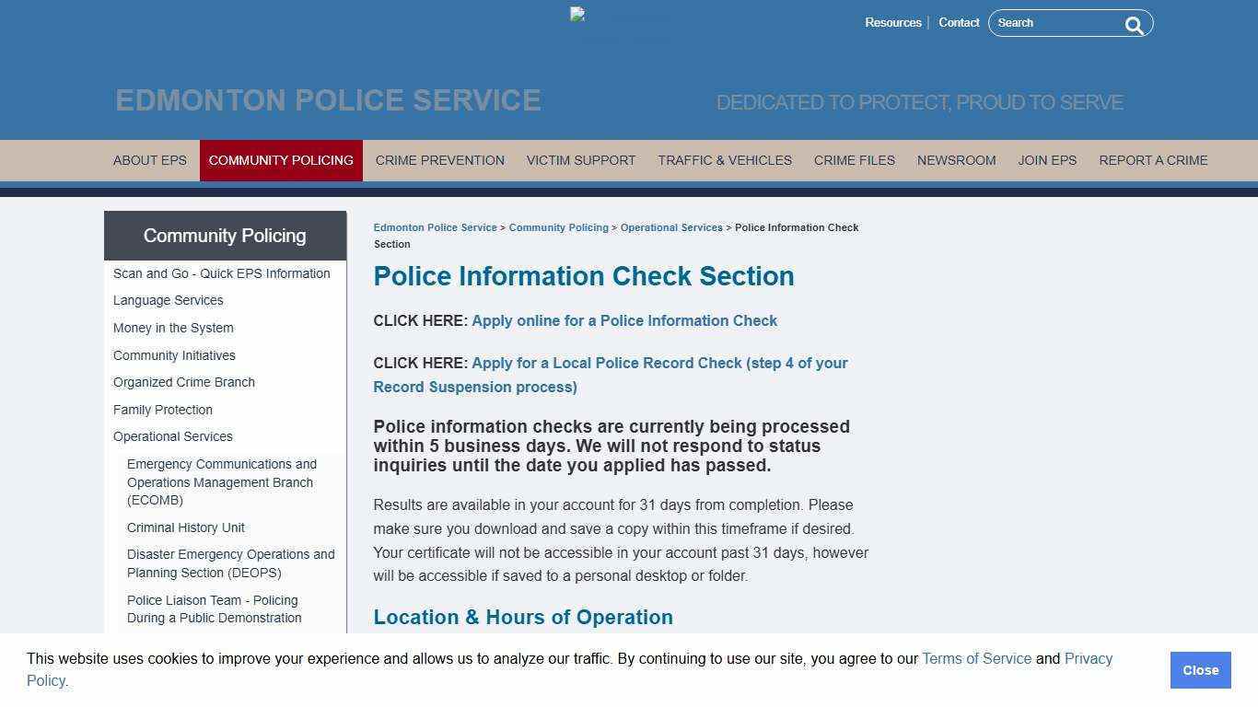This screenshot has width=1258, height=707.
Task: Open the Community Policing nav tab
Action: [x=281, y=160]
